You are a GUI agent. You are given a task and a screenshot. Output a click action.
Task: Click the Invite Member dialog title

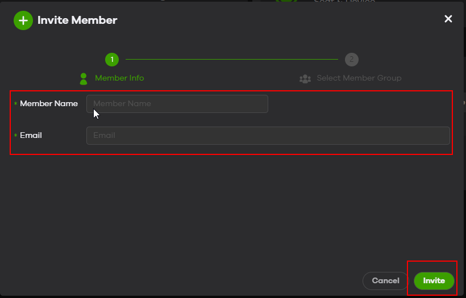(77, 20)
